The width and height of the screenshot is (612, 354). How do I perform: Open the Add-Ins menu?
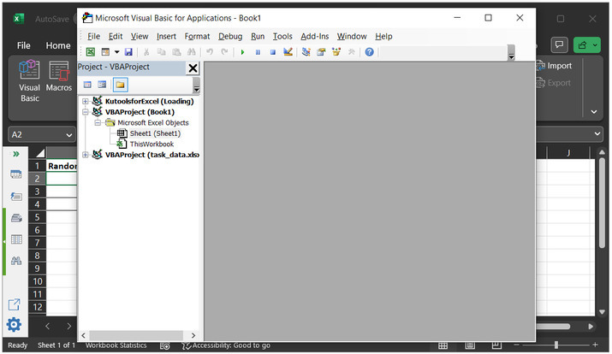[315, 36]
